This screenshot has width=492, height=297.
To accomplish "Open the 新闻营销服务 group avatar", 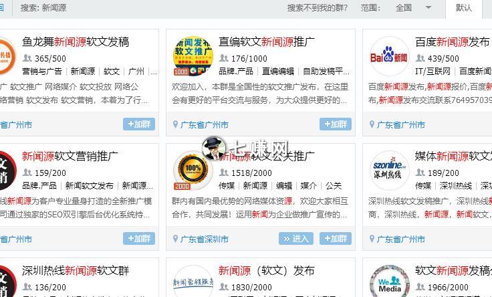I will [193, 281].
